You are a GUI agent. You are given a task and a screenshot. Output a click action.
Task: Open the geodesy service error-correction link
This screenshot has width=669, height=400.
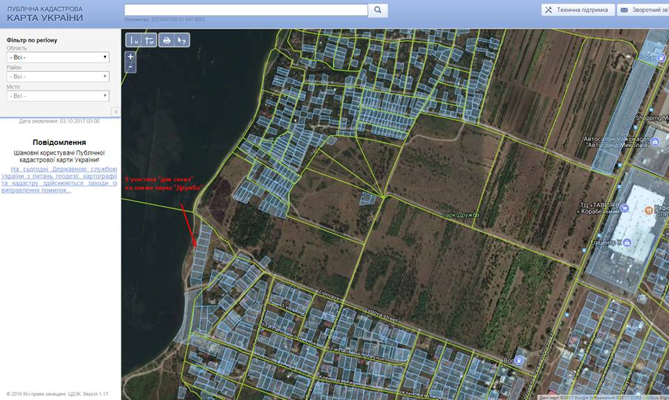pyautogui.click(x=60, y=180)
